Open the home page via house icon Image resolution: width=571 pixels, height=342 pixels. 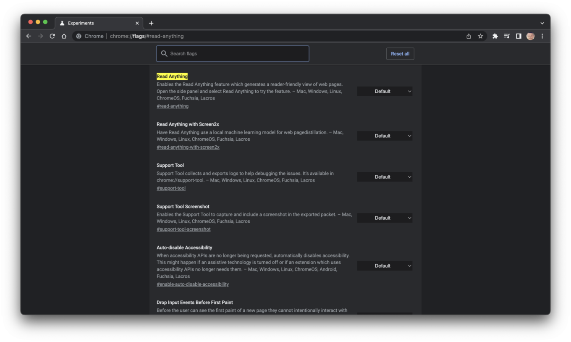click(64, 36)
